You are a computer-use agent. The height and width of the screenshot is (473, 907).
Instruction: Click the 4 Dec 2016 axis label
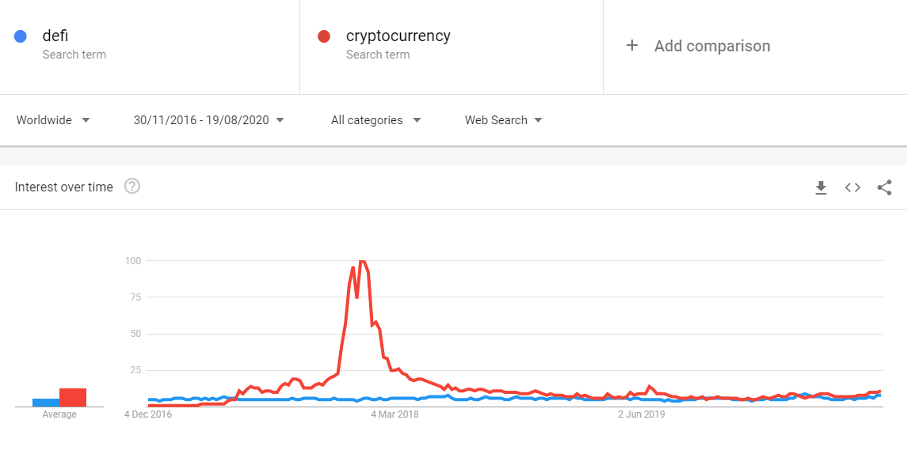tap(148, 414)
